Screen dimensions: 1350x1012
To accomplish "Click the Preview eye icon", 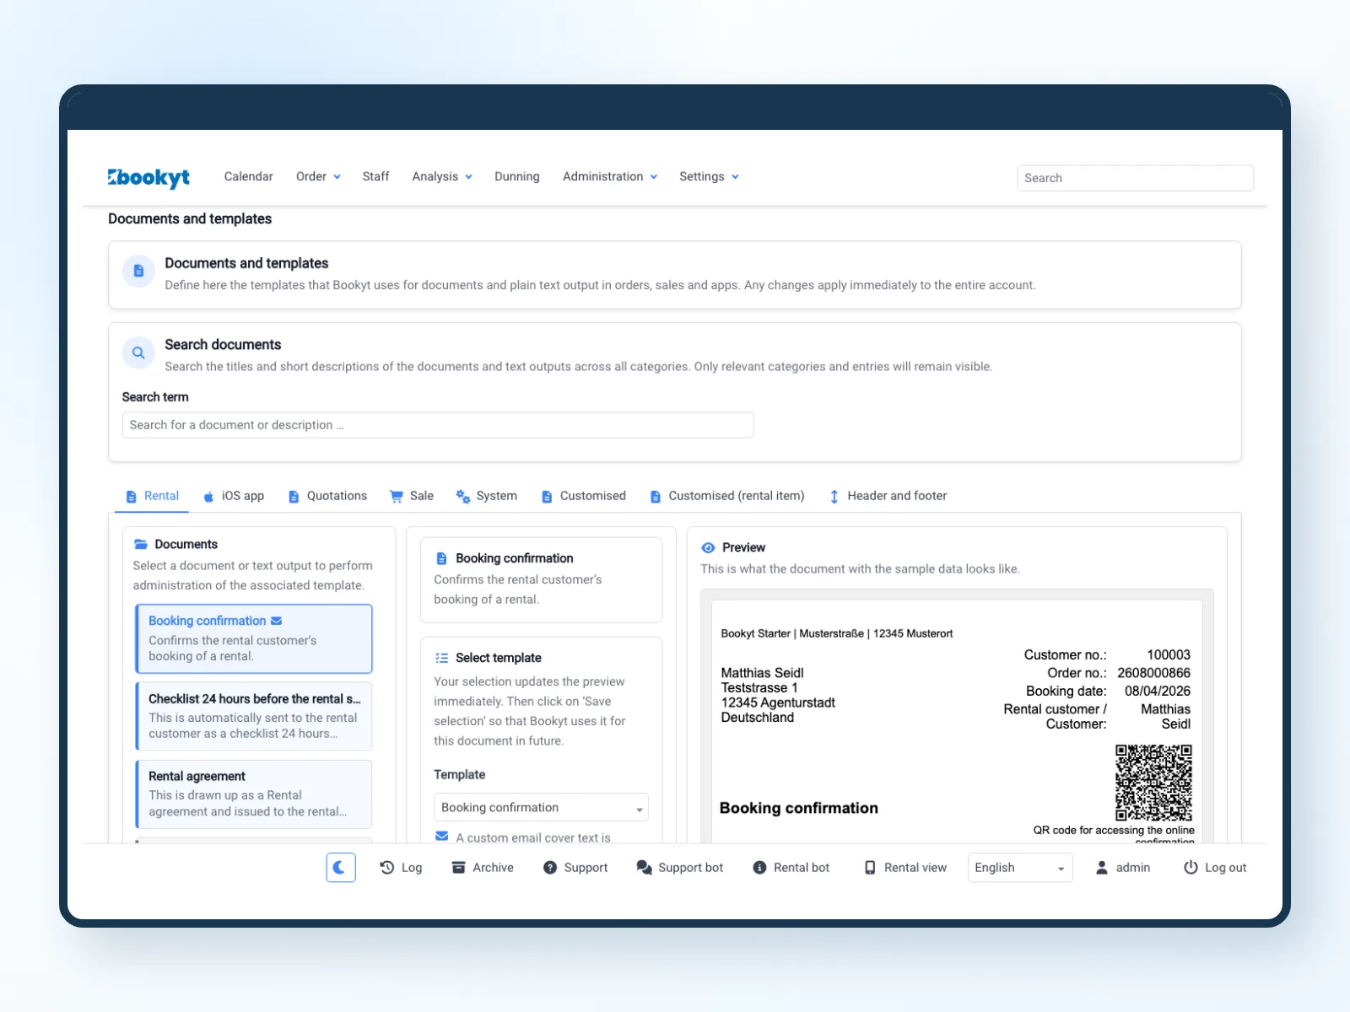I will pos(708,547).
